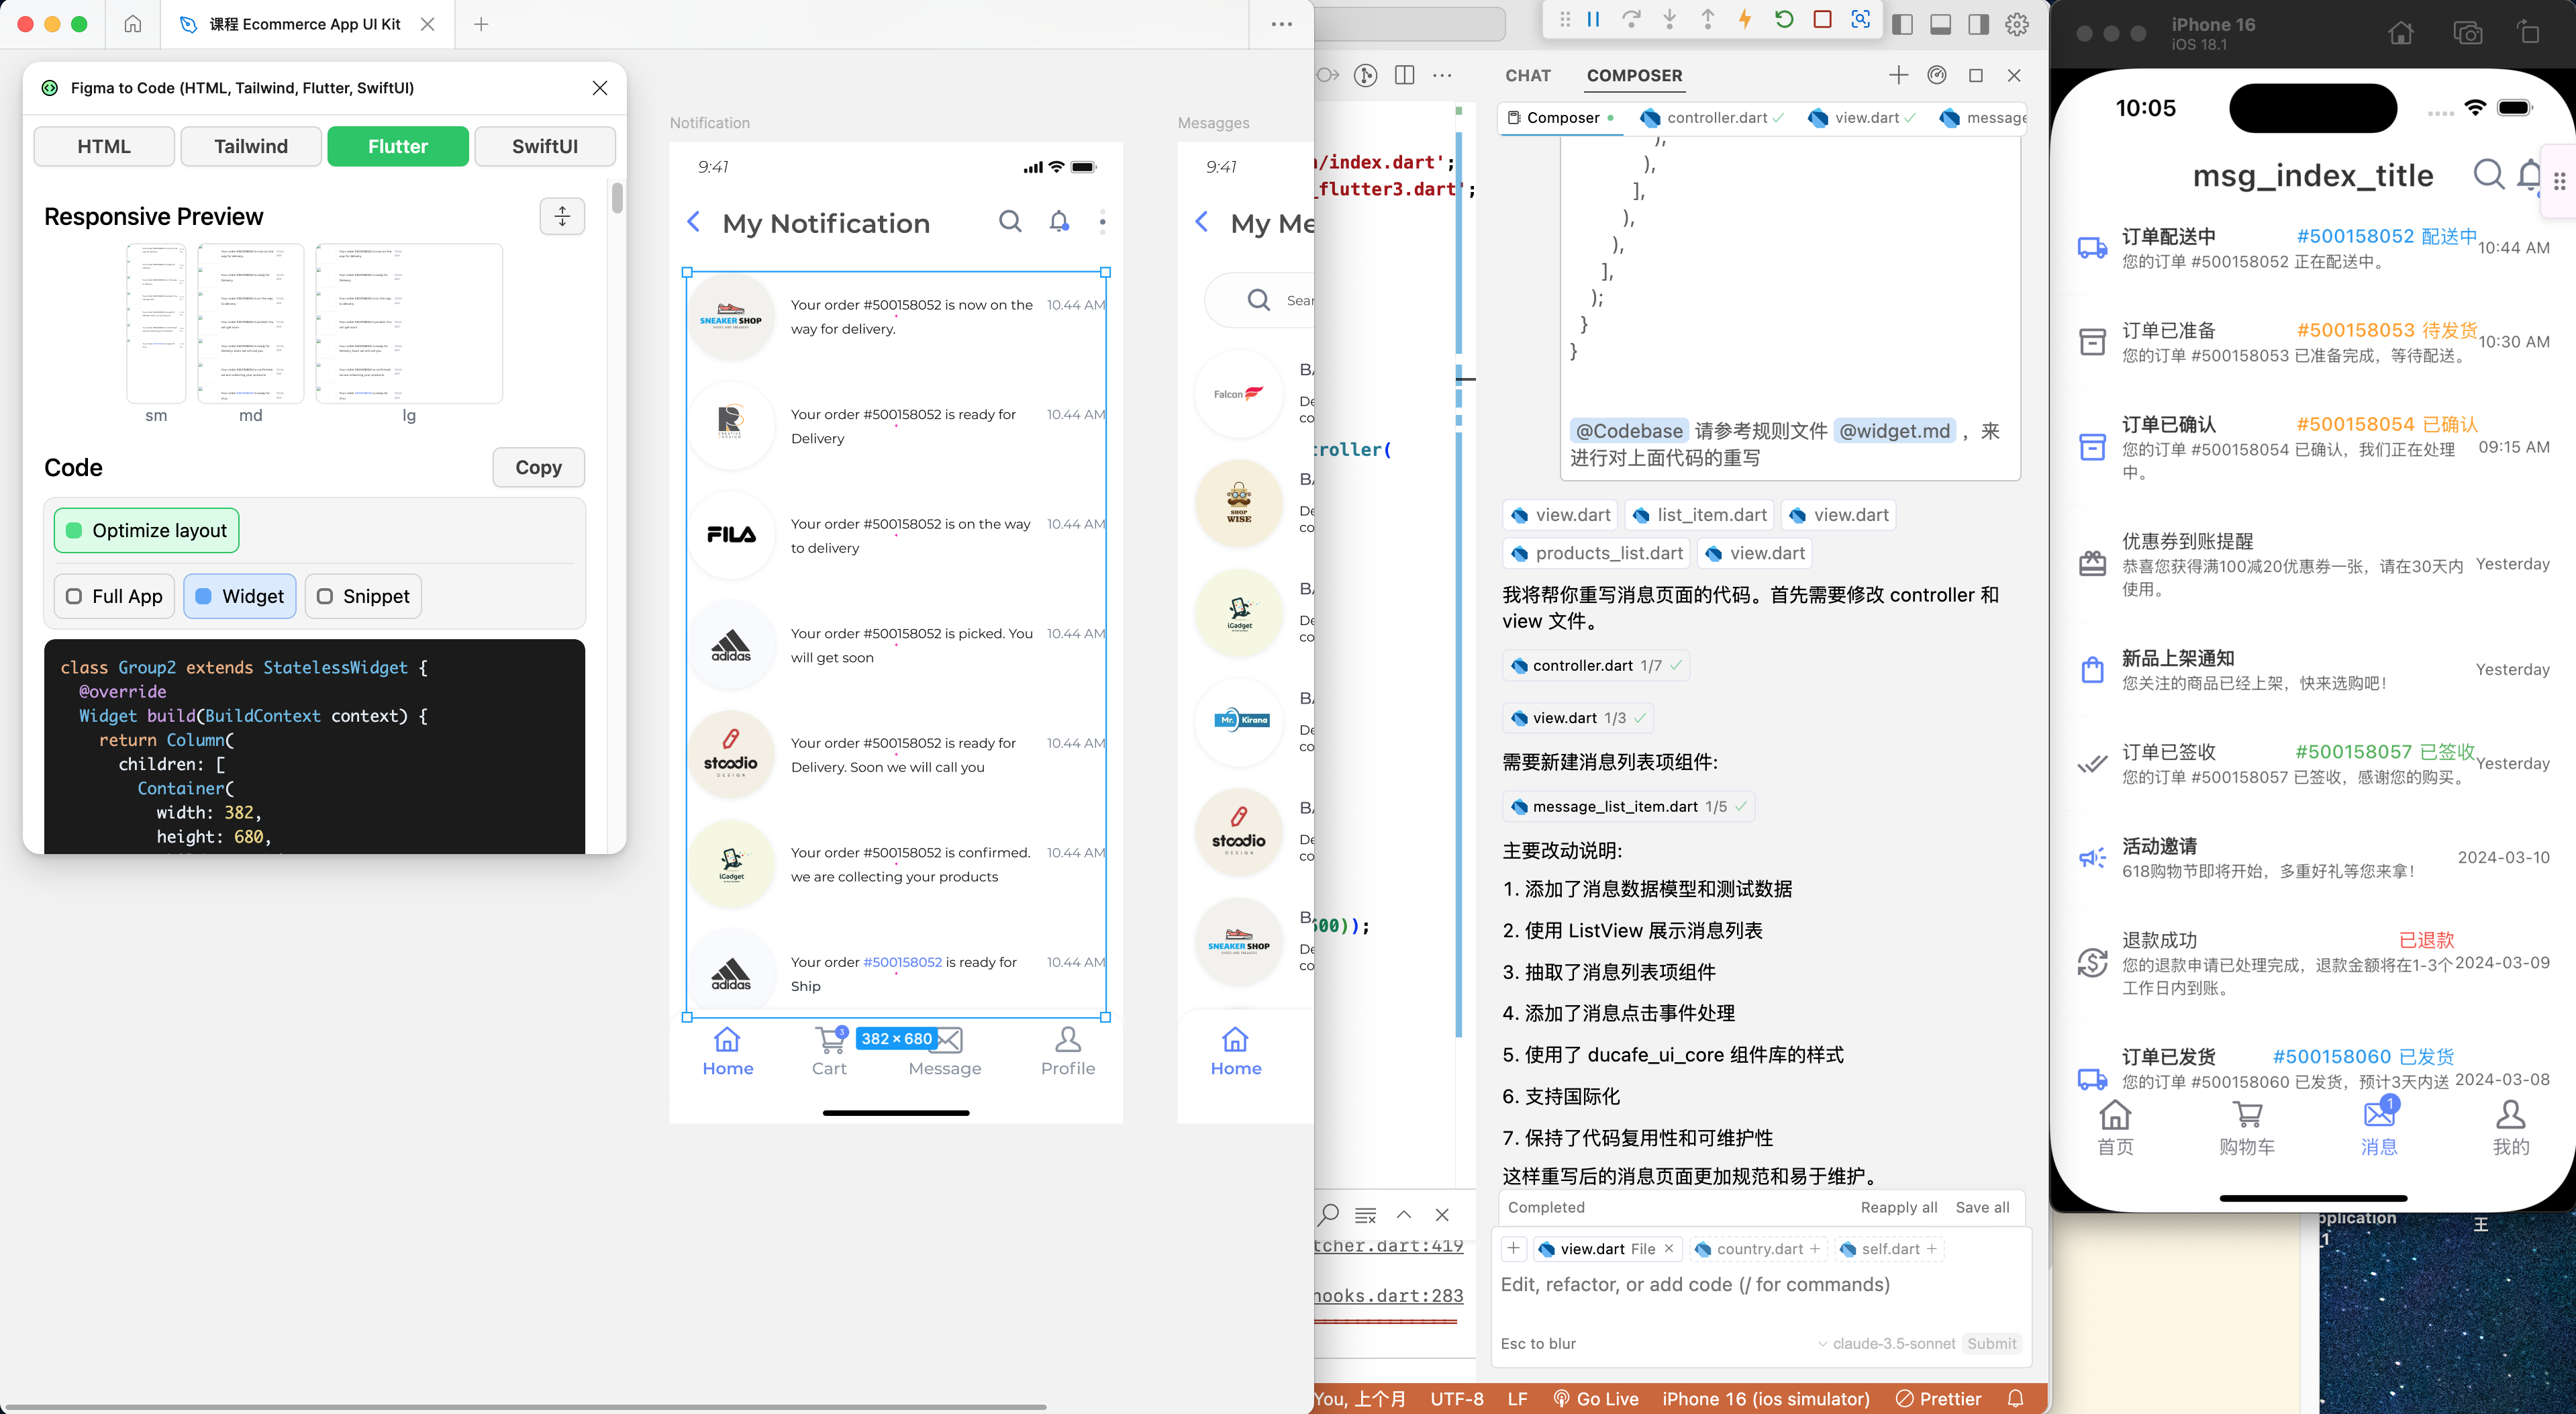Stop debugging with the red square icon
The image size is (2576, 1414).
(1822, 20)
